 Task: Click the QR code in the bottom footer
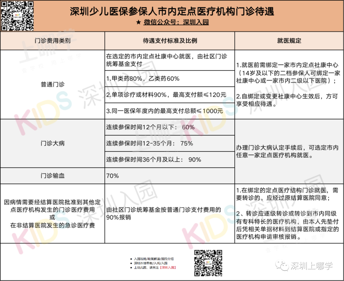(208, 263)
